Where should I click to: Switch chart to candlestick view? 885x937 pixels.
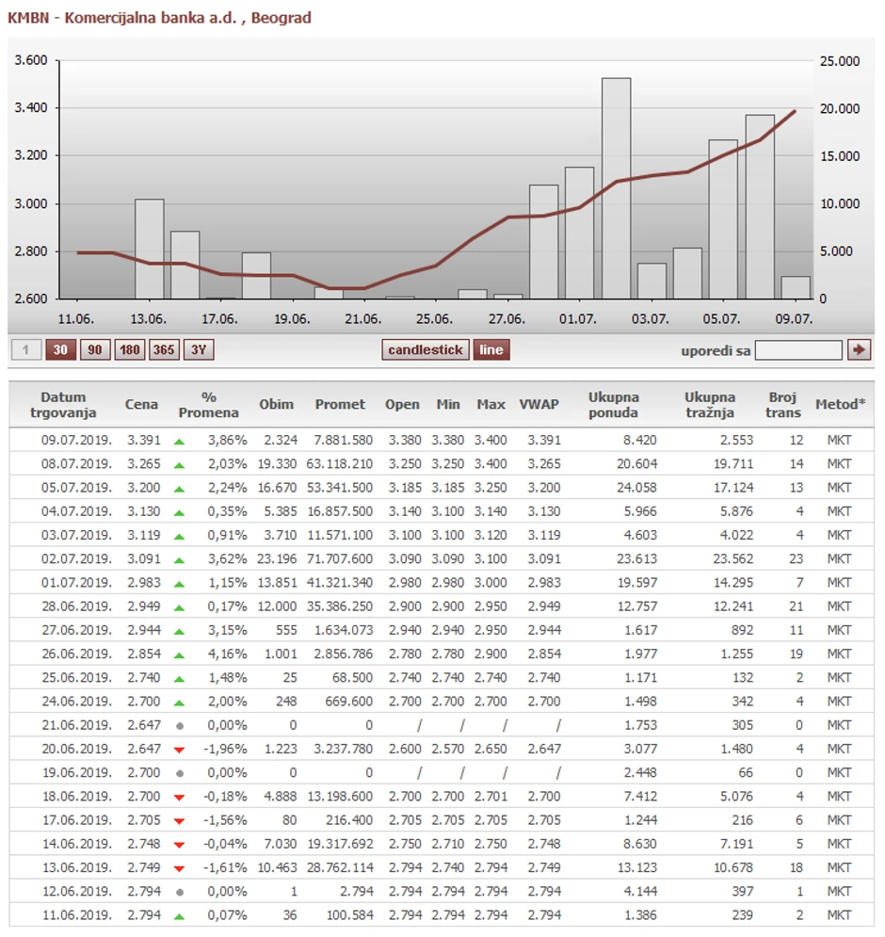426,350
